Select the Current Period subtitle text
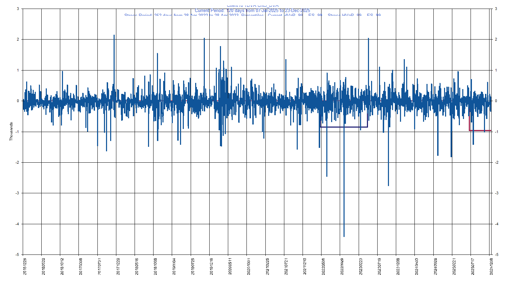 pyautogui.click(x=252, y=11)
